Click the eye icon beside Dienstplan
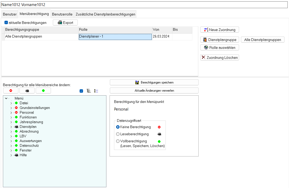Image resolution: width=289 pixels, height=188 pixels. coord(16,127)
